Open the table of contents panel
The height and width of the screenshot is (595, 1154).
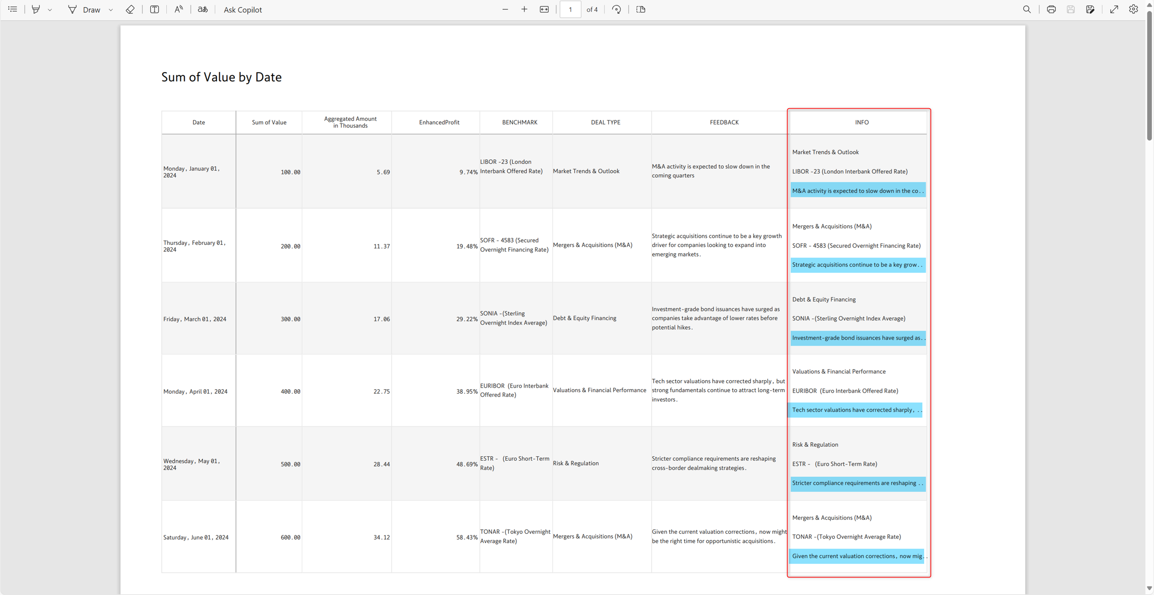tap(13, 10)
